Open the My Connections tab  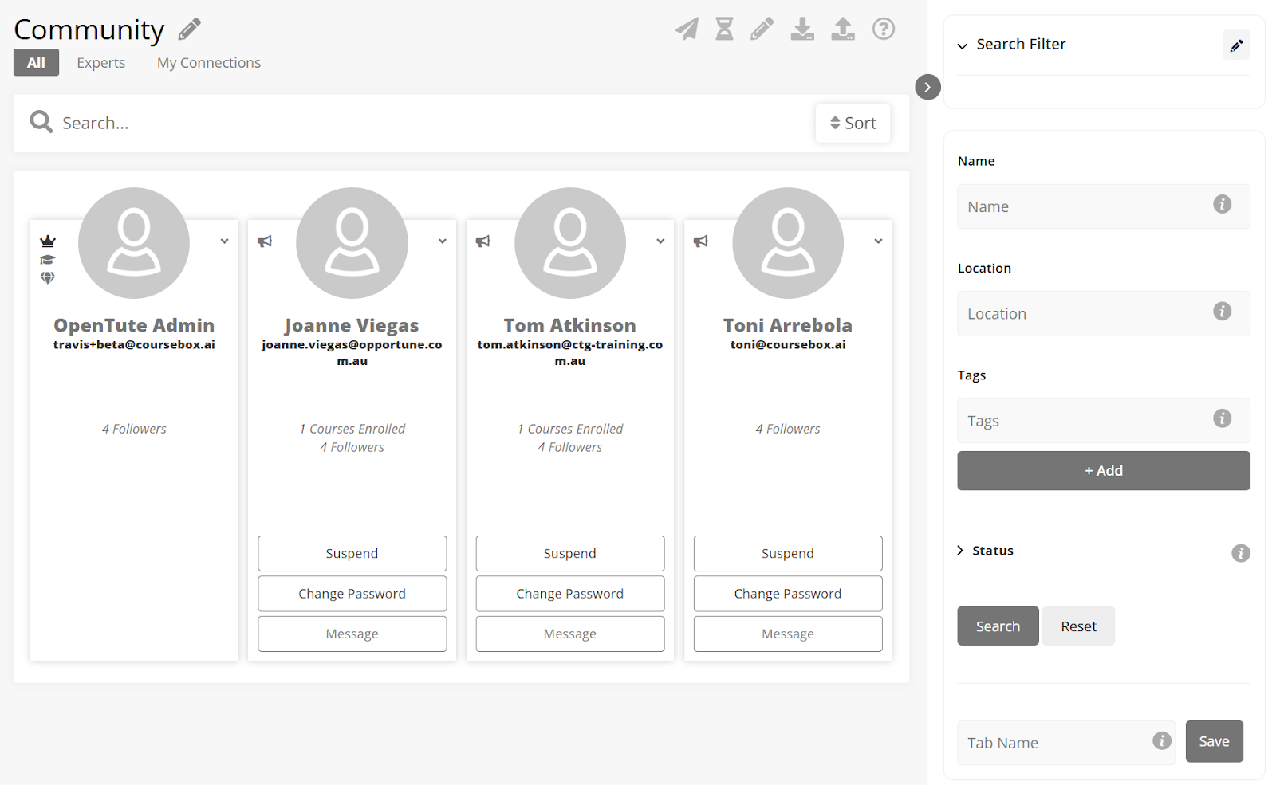tap(209, 63)
